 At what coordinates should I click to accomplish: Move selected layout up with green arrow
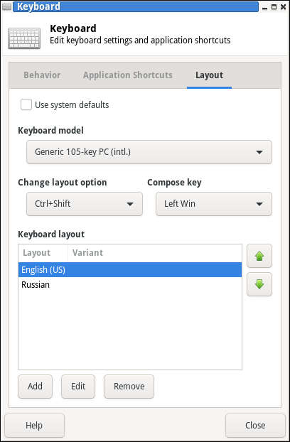(x=259, y=256)
